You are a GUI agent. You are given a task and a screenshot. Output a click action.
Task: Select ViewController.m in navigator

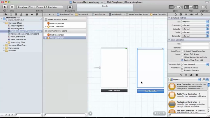click(x=18, y=39)
